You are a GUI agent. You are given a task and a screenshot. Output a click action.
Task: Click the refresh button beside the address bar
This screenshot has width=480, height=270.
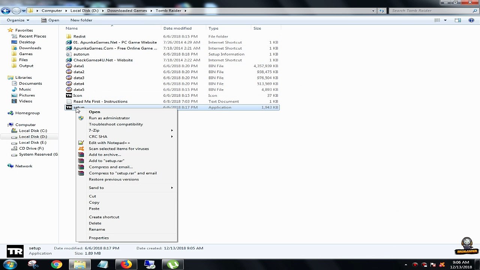point(382,10)
